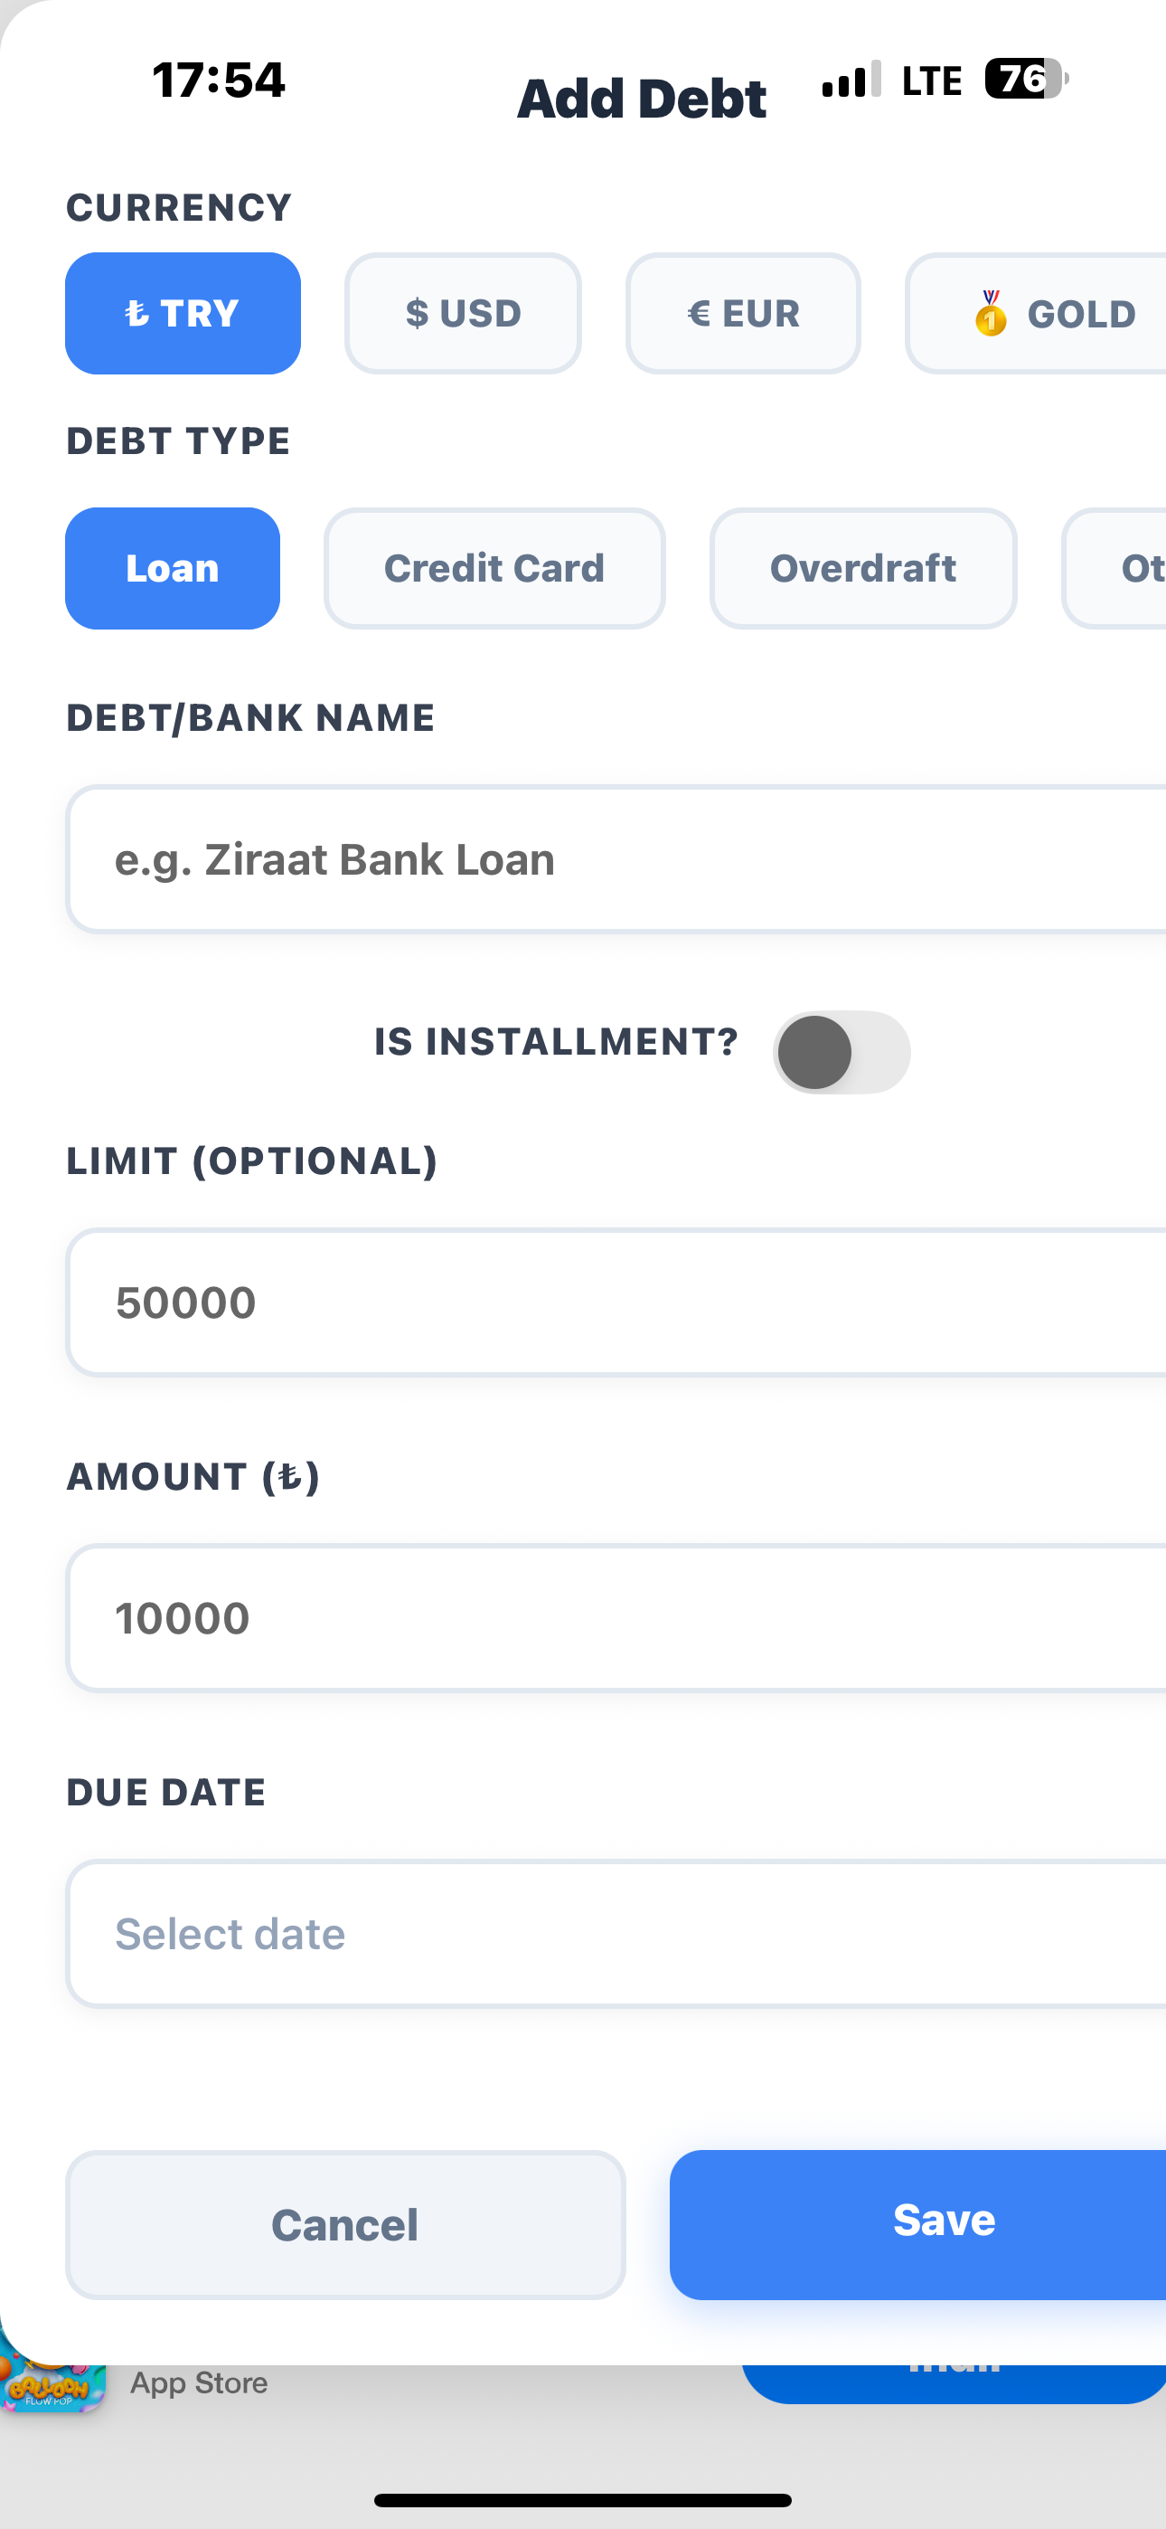The image size is (1166, 2529).
Task: Open the Due Date picker
Action: [616, 1933]
